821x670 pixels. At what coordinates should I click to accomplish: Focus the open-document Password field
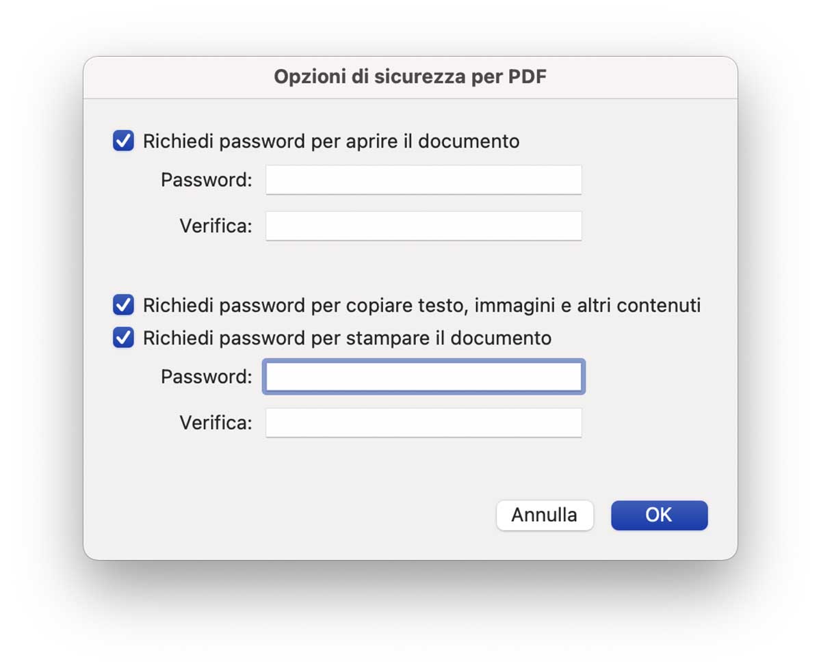pyautogui.click(x=423, y=180)
